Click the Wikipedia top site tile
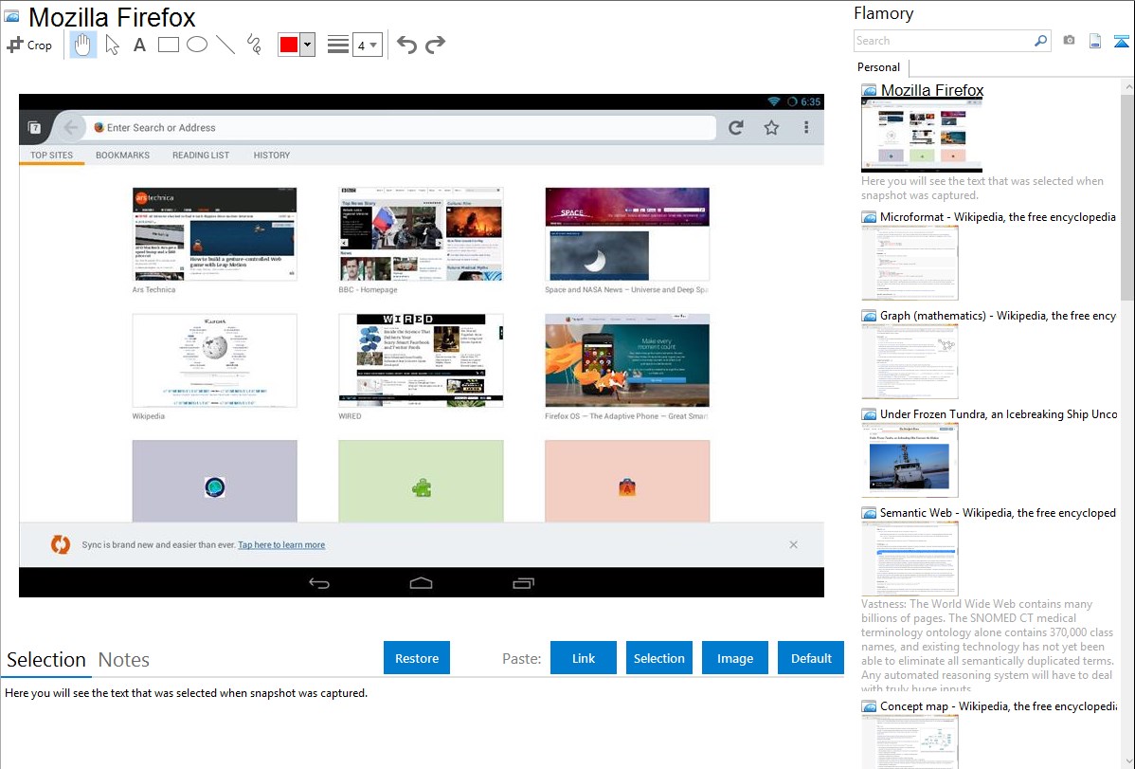The width and height of the screenshot is (1135, 769). point(214,360)
